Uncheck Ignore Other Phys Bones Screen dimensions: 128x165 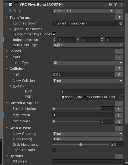click(x=54, y=34)
